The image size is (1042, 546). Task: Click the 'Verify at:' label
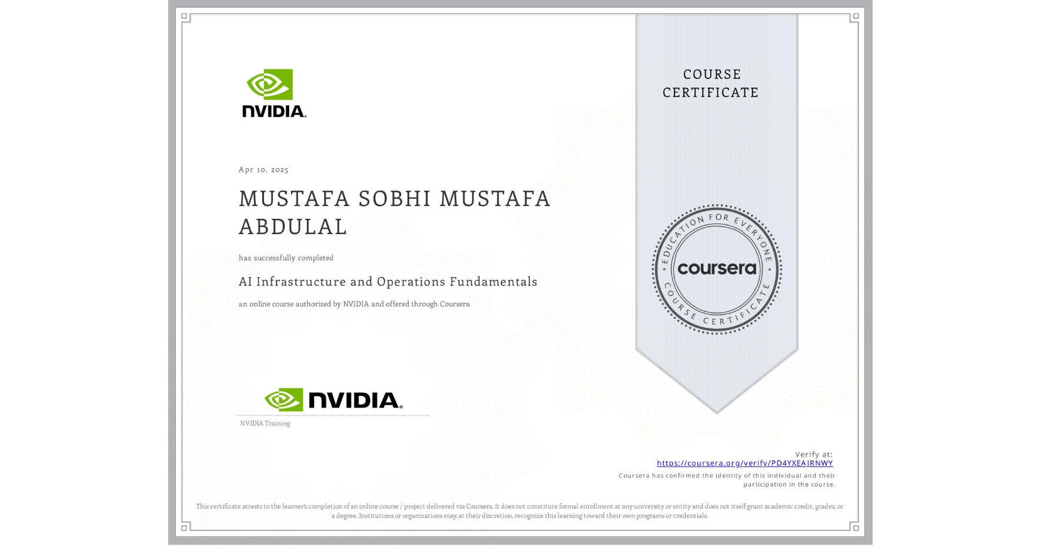[814, 454]
